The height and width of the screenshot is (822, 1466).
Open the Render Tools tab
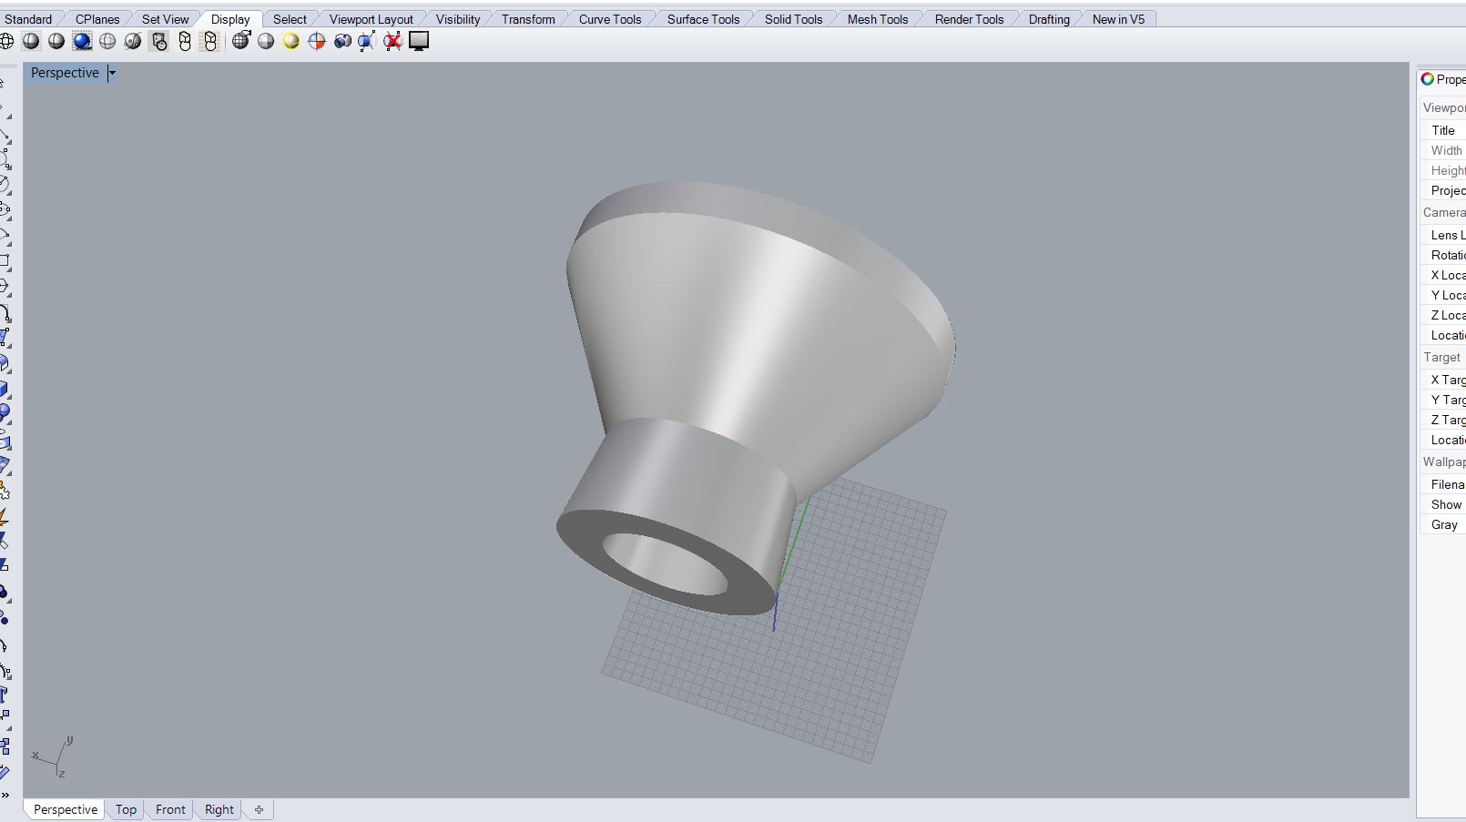point(969,19)
